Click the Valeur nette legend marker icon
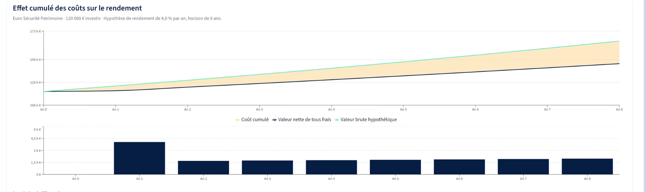 [275, 120]
